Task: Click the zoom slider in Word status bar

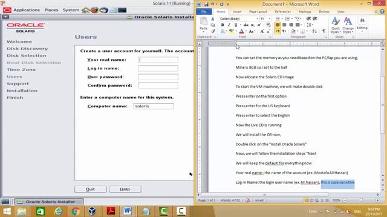Action: click(x=361, y=200)
